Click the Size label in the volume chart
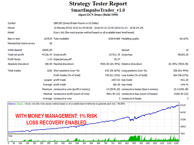 (11, 136)
